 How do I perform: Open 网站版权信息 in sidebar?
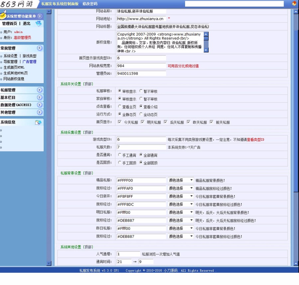[14, 79]
